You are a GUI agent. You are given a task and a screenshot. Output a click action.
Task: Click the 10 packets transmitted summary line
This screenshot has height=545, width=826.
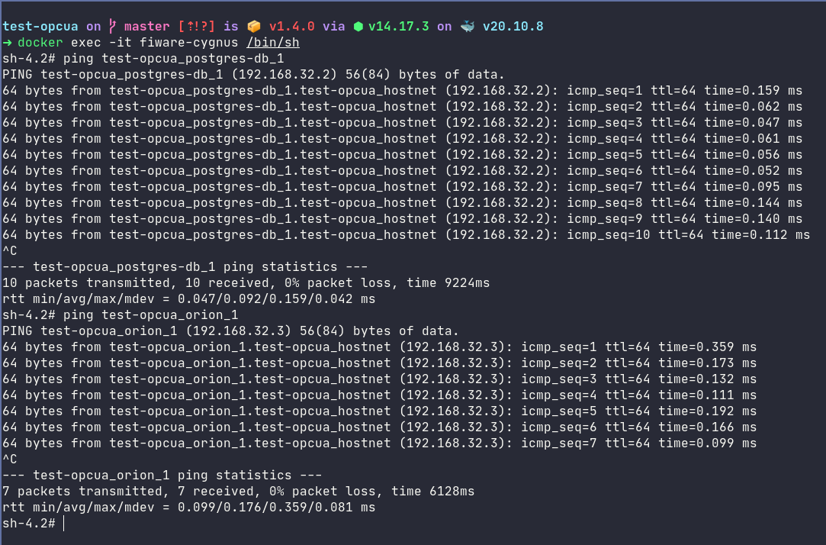click(x=246, y=283)
